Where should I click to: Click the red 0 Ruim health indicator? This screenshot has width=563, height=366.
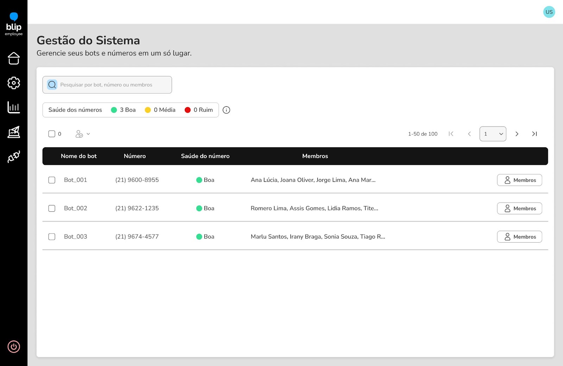coord(198,110)
